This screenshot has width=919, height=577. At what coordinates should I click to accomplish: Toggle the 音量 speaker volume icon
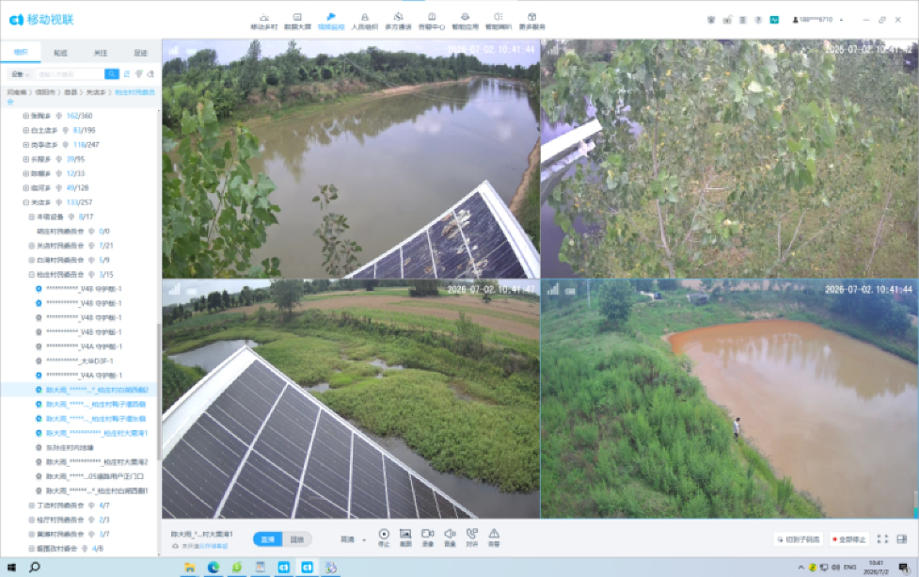click(x=451, y=537)
